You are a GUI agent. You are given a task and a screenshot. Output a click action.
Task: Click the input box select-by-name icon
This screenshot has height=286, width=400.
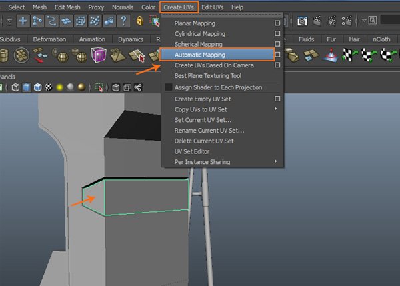373,21
